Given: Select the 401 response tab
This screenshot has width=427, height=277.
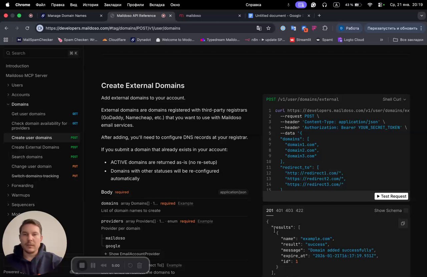Looking at the screenshot, I should coord(280,210).
